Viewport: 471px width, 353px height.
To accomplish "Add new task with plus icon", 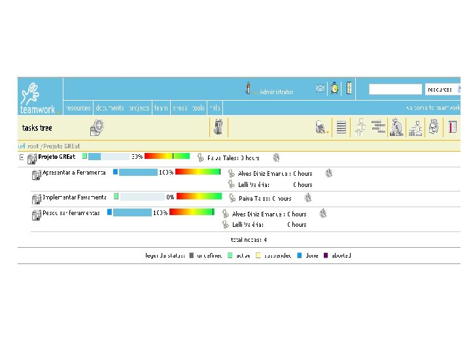I will [97, 127].
